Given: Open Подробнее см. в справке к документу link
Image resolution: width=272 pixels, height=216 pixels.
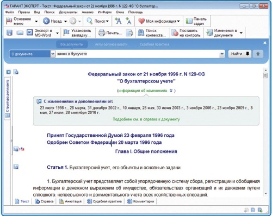Looking at the screenshot, I should (146, 119).
